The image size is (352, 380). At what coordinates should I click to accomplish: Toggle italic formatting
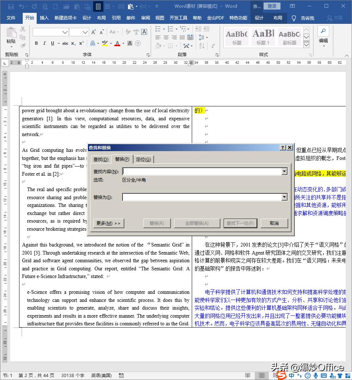44,43
